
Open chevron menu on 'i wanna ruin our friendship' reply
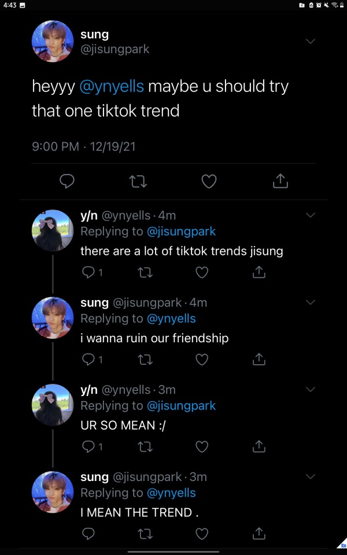[311, 302]
